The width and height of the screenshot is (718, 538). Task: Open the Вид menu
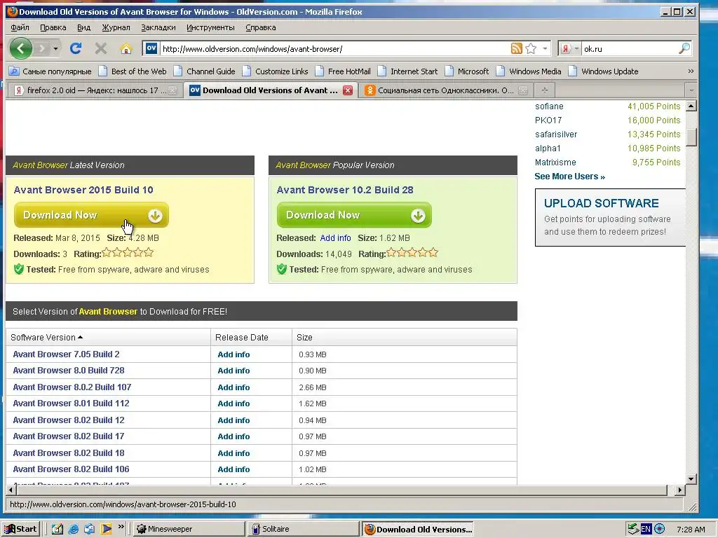pyautogui.click(x=84, y=27)
